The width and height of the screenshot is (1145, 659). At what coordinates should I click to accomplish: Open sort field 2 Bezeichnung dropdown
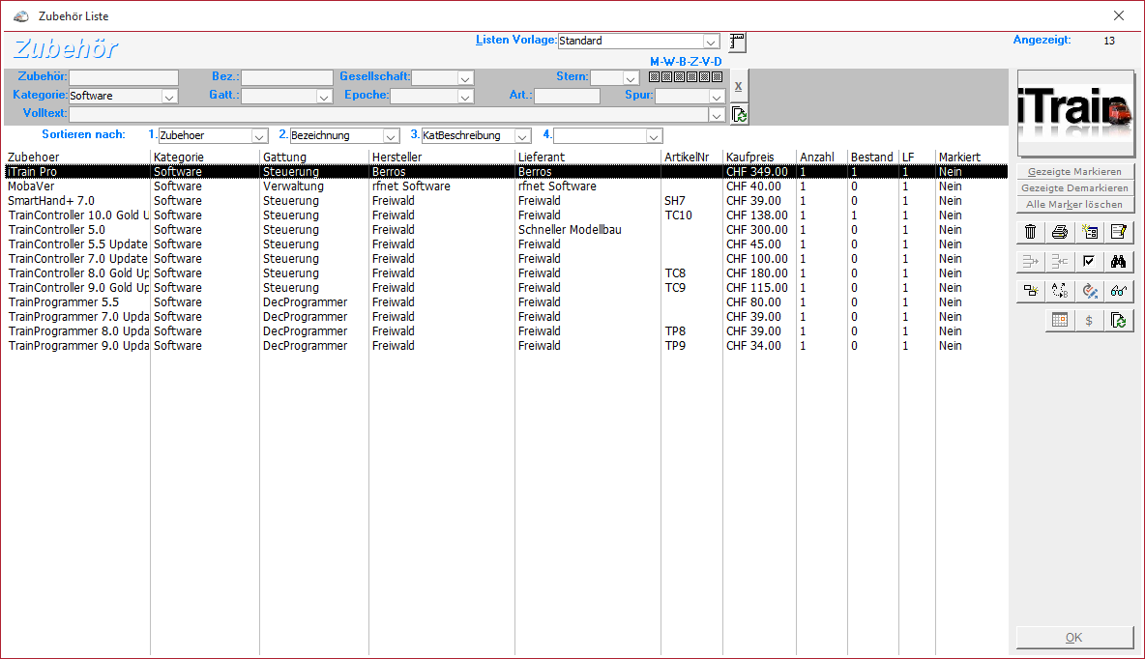(x=391, y=135)
